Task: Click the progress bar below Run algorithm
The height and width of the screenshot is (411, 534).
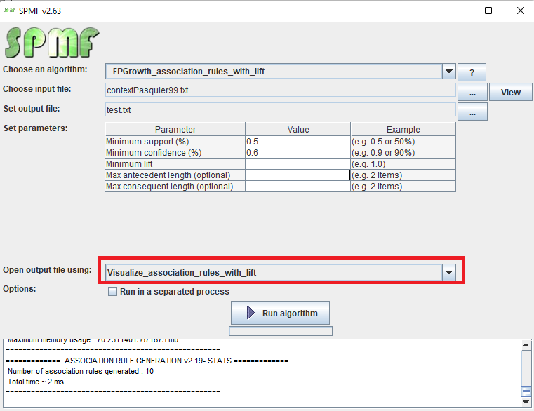Action: pos(281,331)
